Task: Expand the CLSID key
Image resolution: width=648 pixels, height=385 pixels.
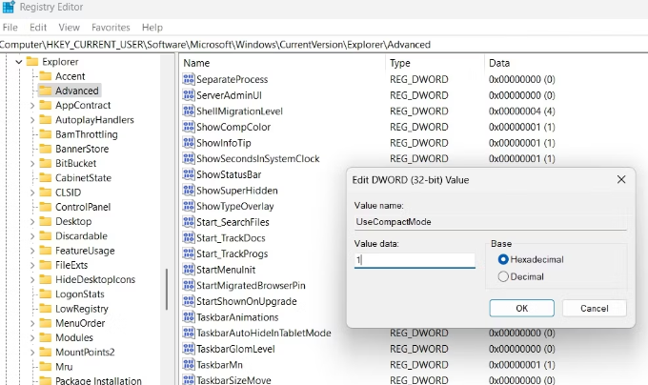Action: [32, 192]
